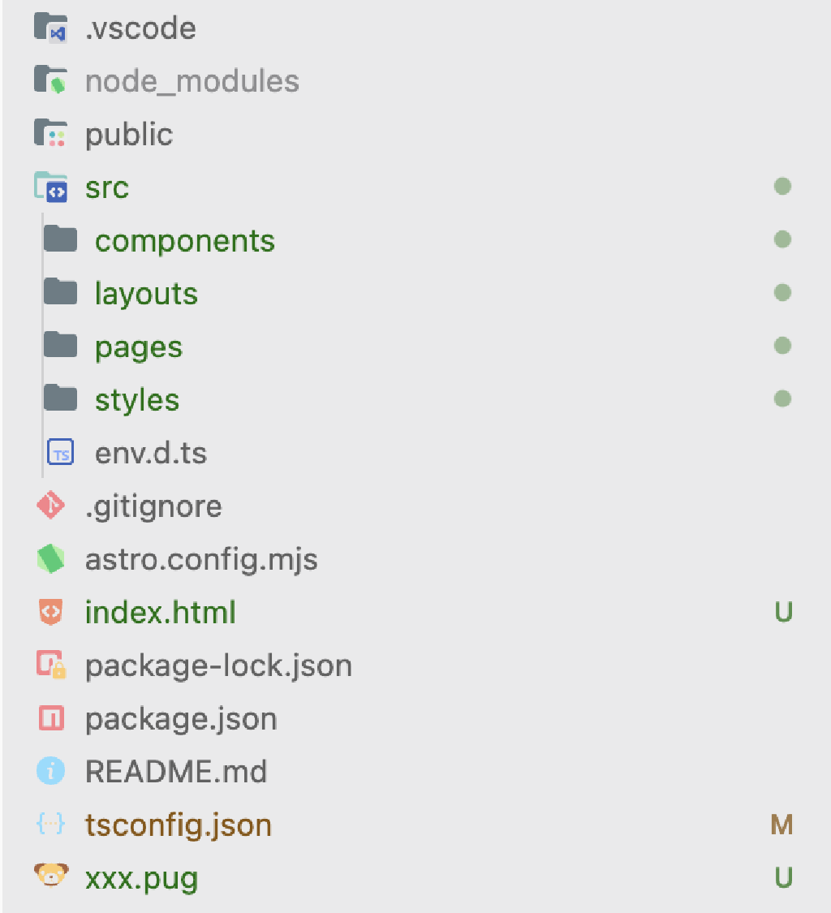
Task: Click the HTML icon beside index.html
Action: click(x=50, y=612)
